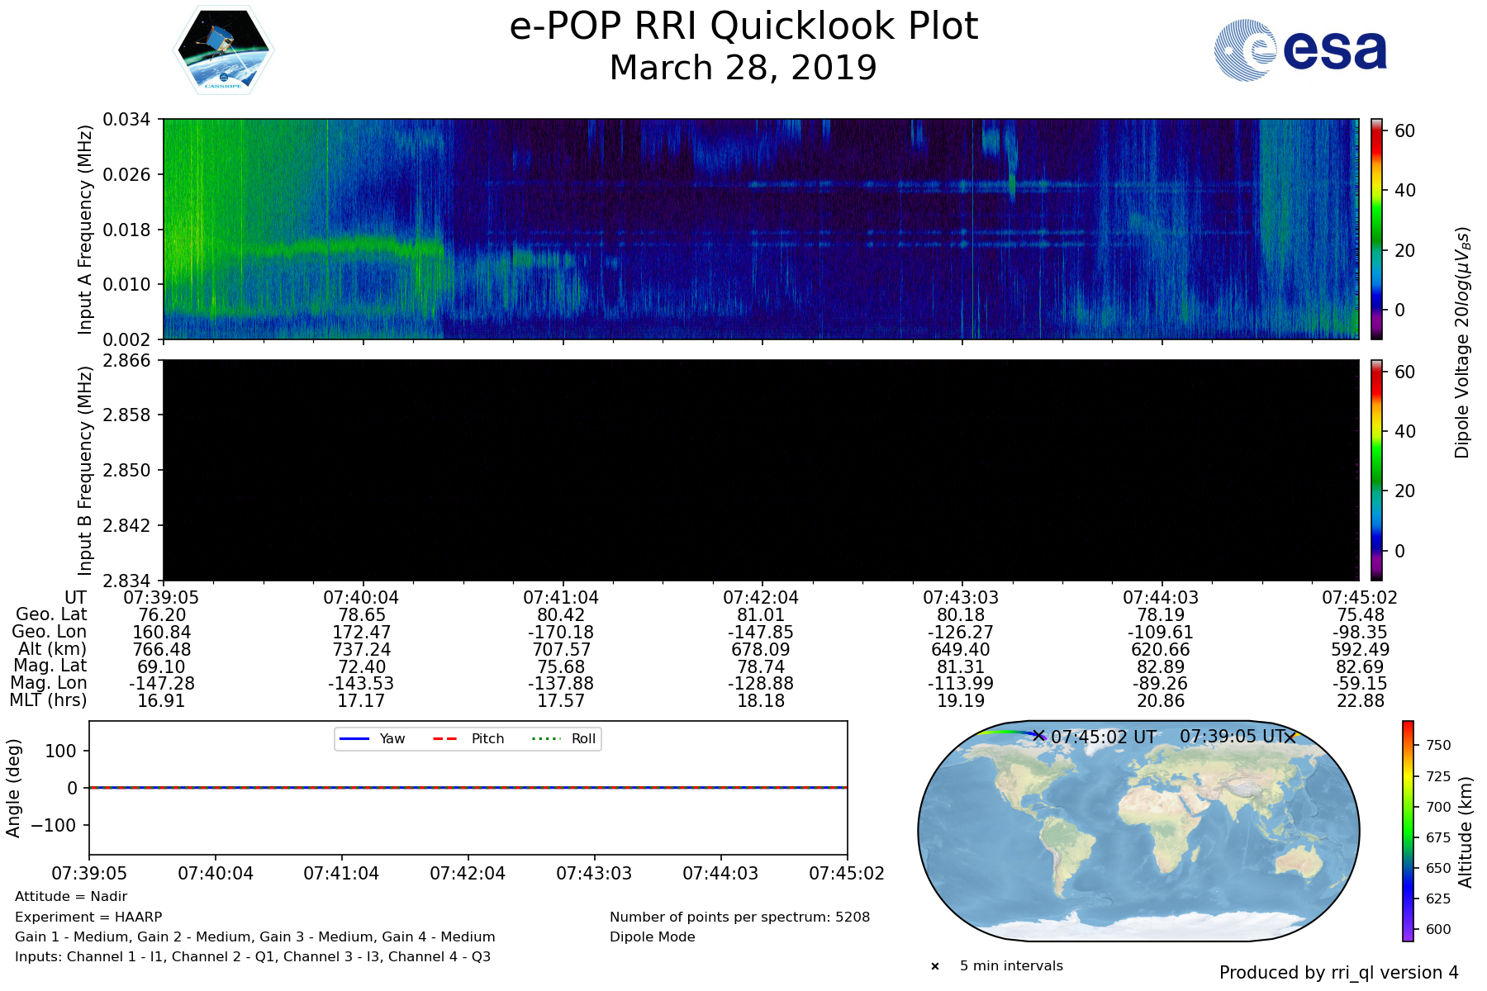Click the CASSIOPE satellite hexagon logo
This screenshot has height=991, width=1487.
[223, 50]
